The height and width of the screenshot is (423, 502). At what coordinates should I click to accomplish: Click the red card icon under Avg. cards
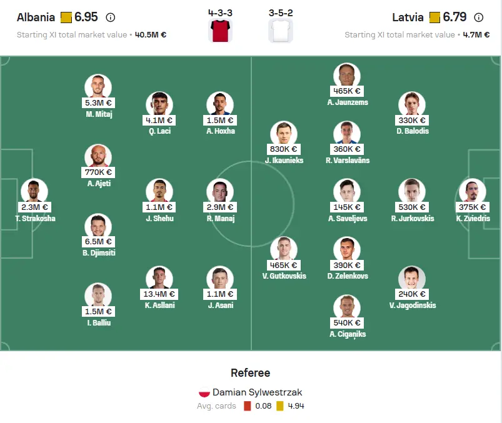point(247,406)
